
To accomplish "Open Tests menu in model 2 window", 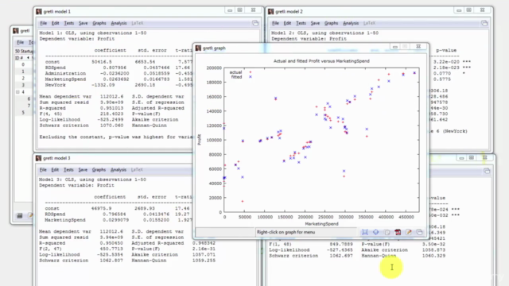I will [x=301, y=23].
